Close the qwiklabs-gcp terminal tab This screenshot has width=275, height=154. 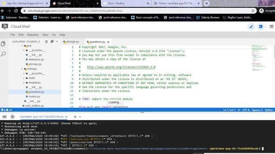[x=66, y=117]
